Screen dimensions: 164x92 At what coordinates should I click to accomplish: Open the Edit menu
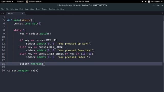[7, 9]
